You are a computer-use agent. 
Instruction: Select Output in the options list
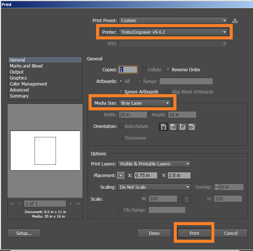pos(45,72)
